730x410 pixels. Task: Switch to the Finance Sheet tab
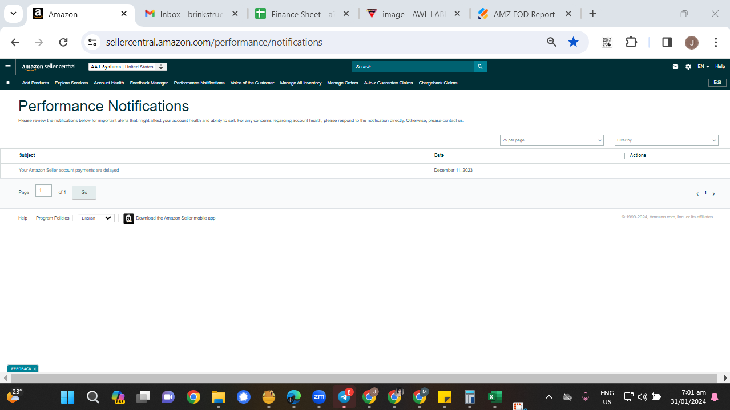[x=303, y=14]
